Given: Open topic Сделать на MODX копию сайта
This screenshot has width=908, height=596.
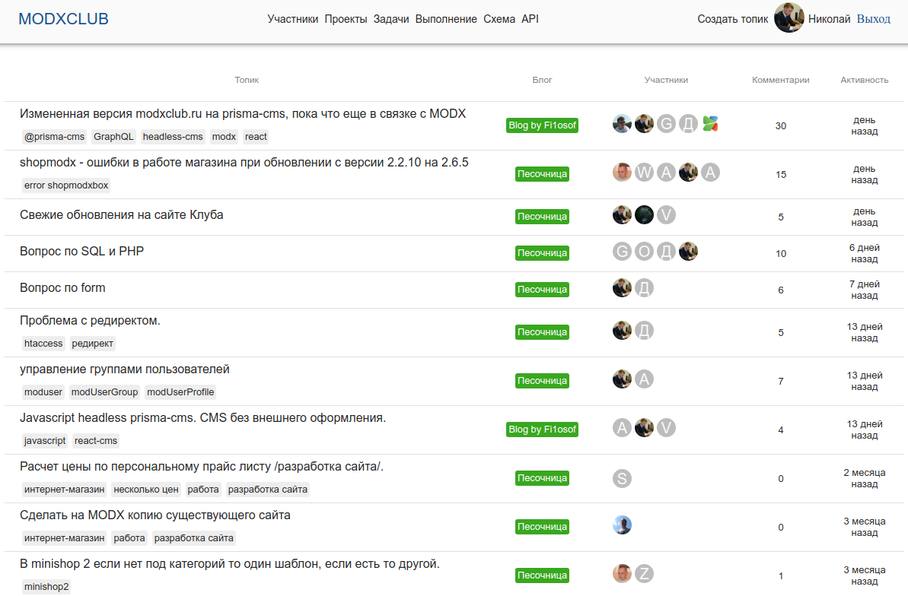Looking at the screenshot, I should click(x=155, y=515).
